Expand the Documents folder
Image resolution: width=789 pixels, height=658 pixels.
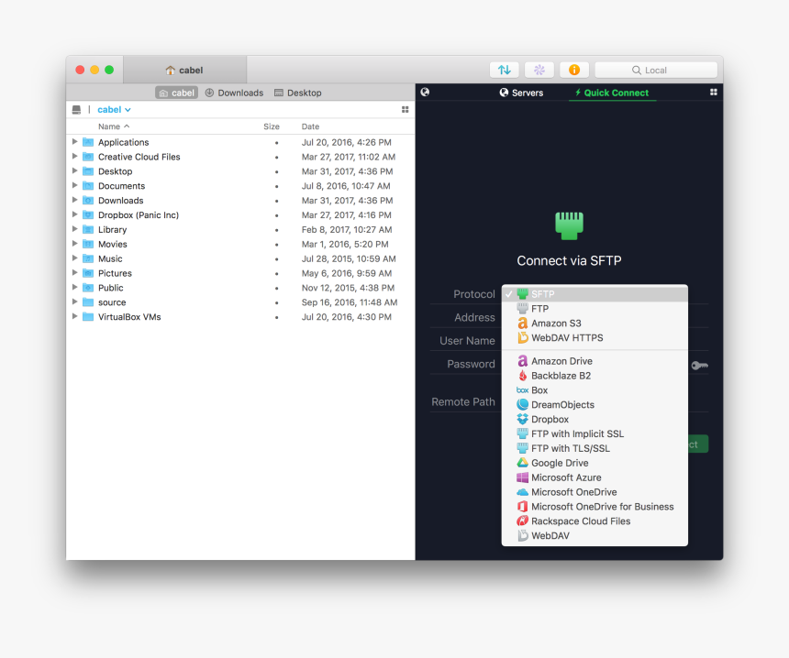(75, 185)
